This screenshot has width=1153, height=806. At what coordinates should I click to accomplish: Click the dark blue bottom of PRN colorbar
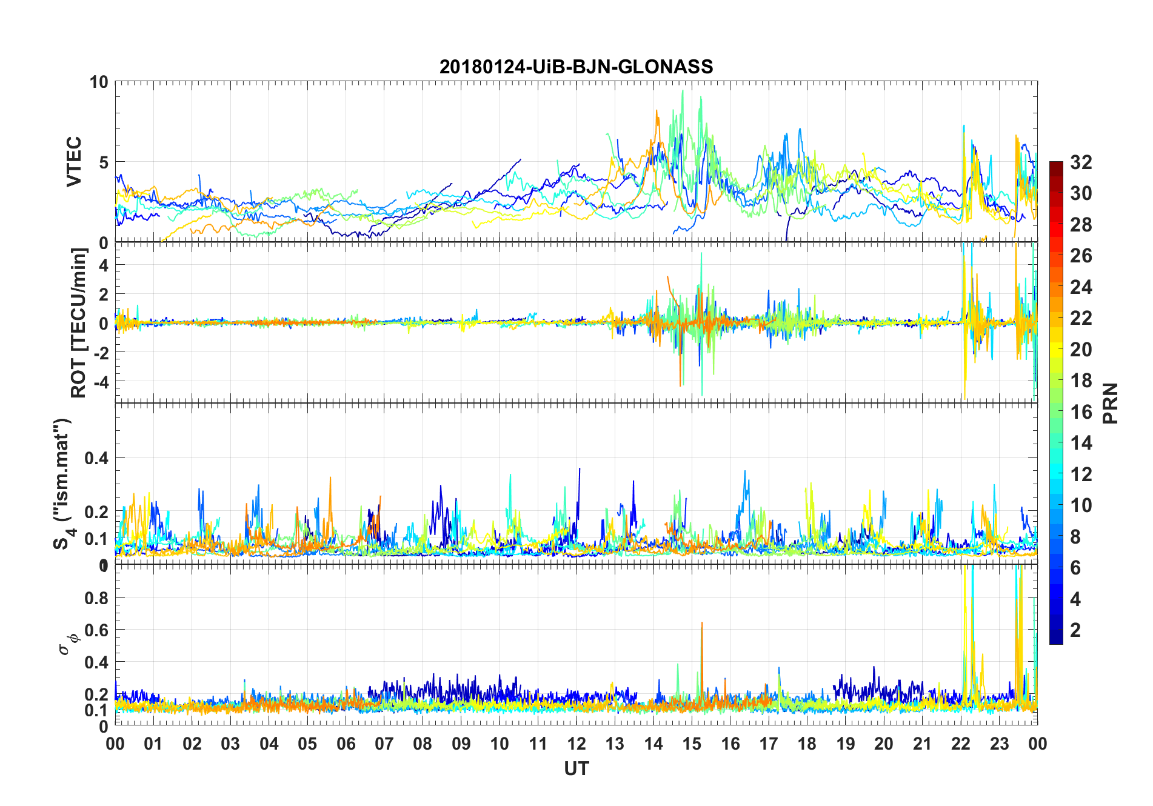pyautogui.click(x=1056, y=636)
